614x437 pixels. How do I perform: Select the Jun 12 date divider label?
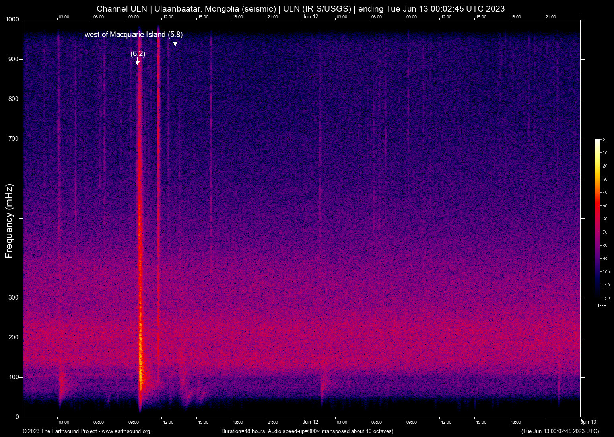click(311, 422)
